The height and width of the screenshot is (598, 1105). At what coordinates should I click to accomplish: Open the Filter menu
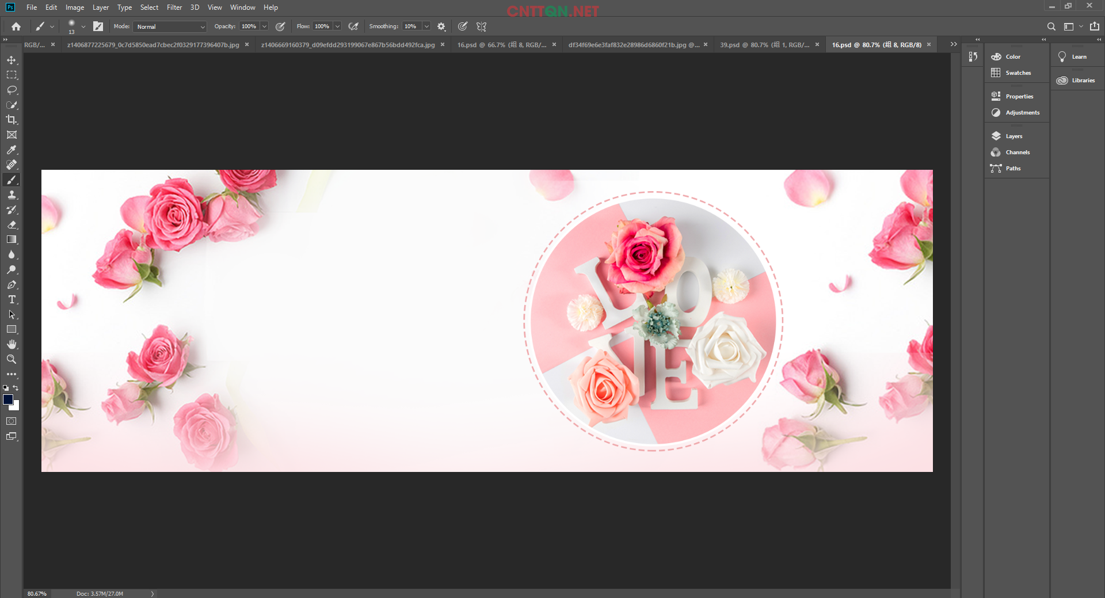click(174, 7)
